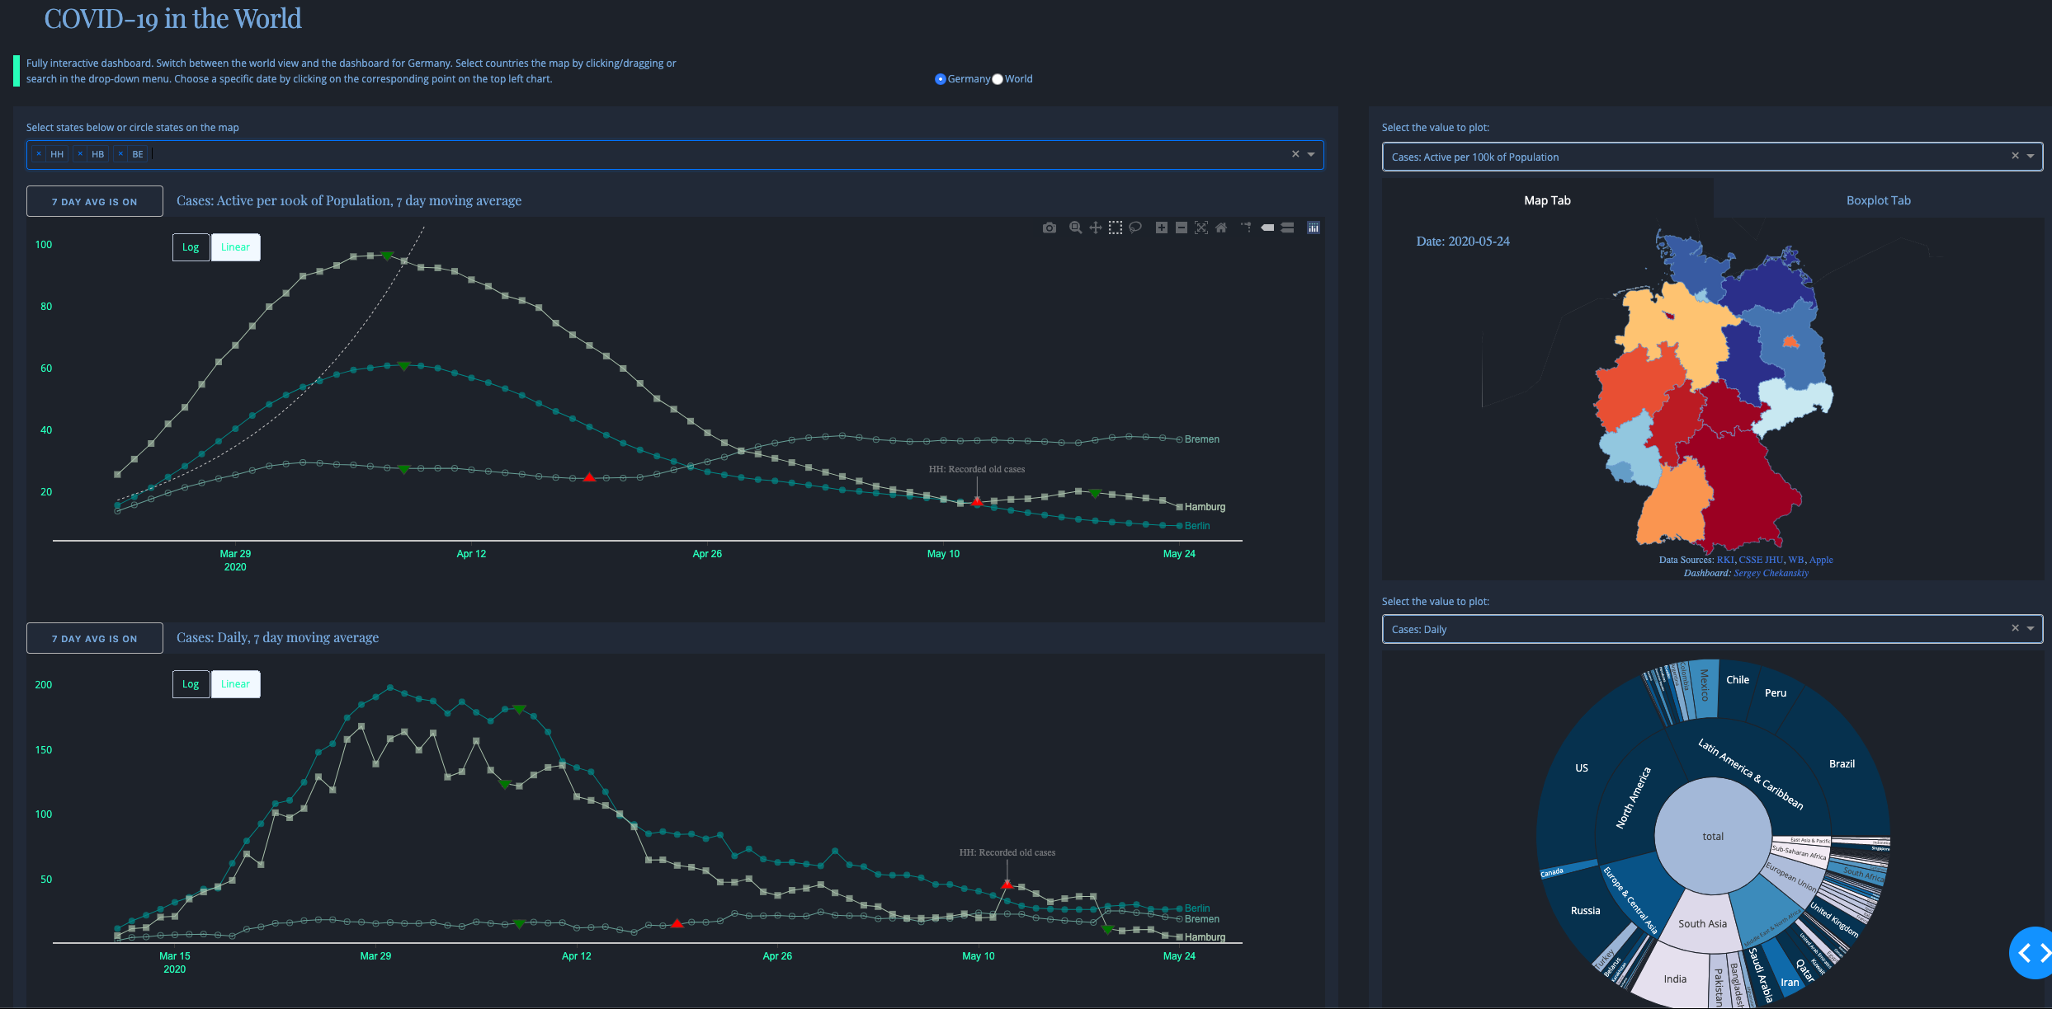Screen dimensions: 2052x1009
Task: Pick the lasso select tool
Action: [x=1135, y=228]
